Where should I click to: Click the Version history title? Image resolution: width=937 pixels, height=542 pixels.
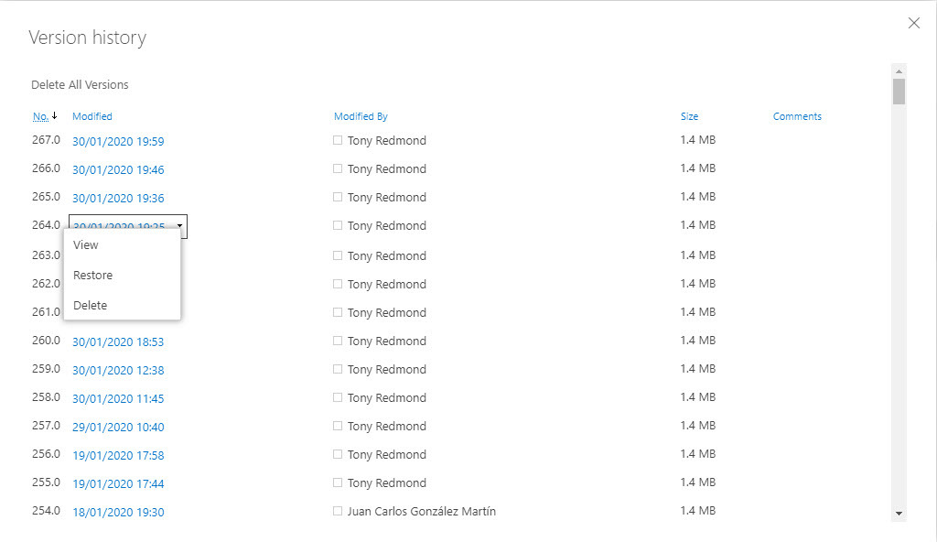87,38
